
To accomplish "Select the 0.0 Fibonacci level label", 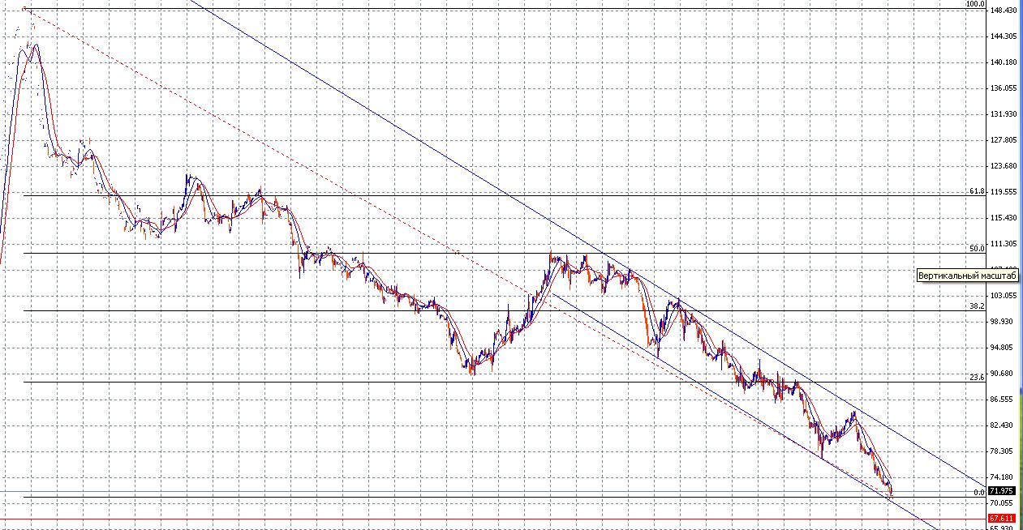I will coord(979,492).
